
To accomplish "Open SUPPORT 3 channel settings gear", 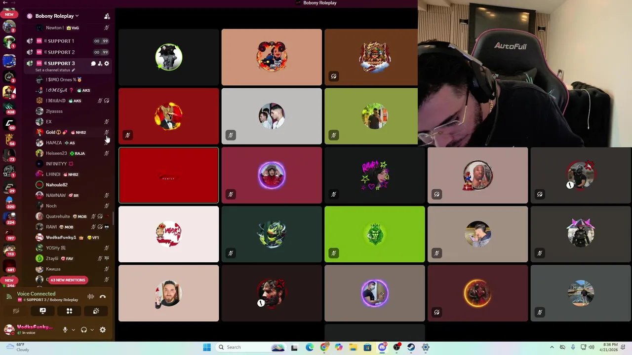I will click(x=107, y=64).
